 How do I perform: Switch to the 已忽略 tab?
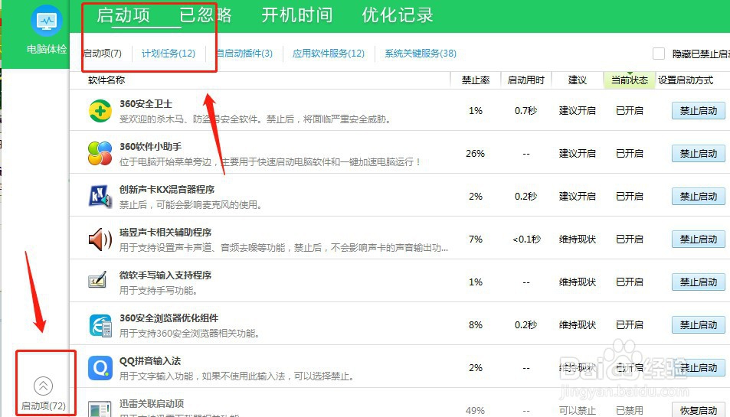[x=205, y=15]
